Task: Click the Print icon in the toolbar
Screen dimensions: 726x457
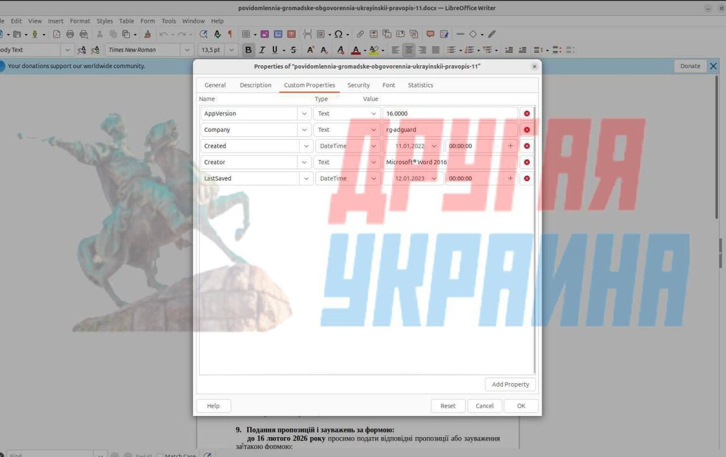Action: point(70,35)
